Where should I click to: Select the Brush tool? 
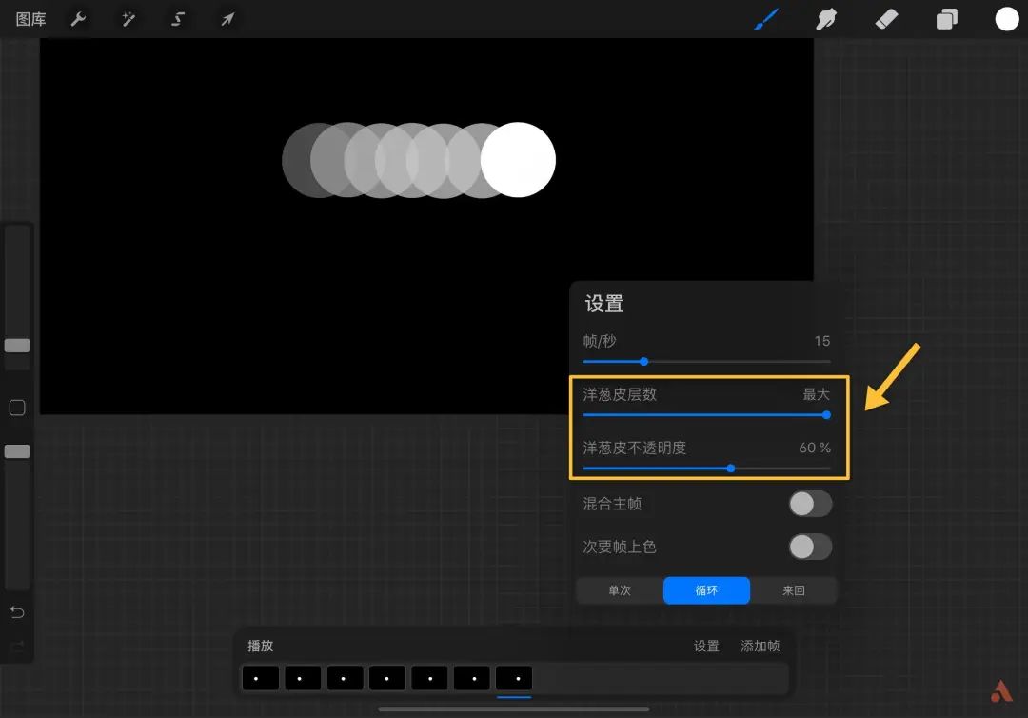[766, 19]
